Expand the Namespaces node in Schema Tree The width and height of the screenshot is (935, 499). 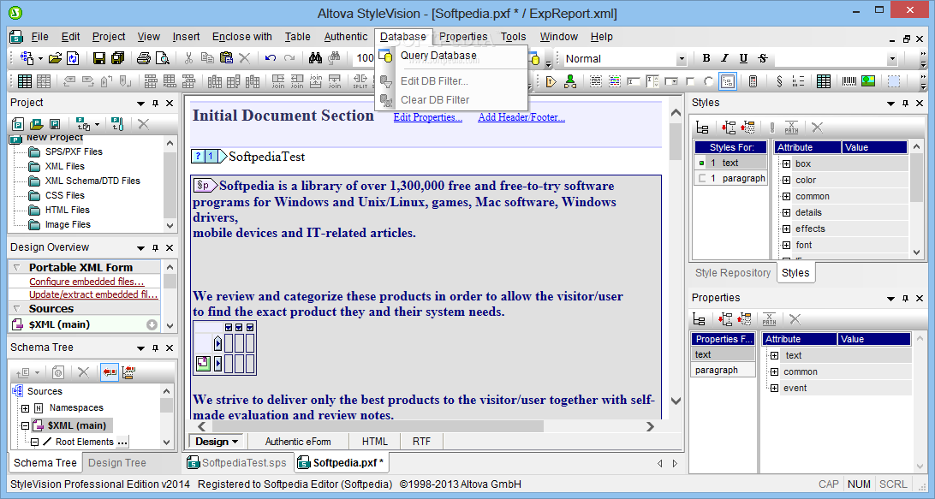click(x=25, y=408)
